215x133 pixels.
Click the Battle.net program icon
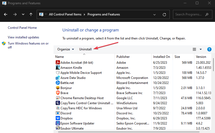[x=58, y=83]
